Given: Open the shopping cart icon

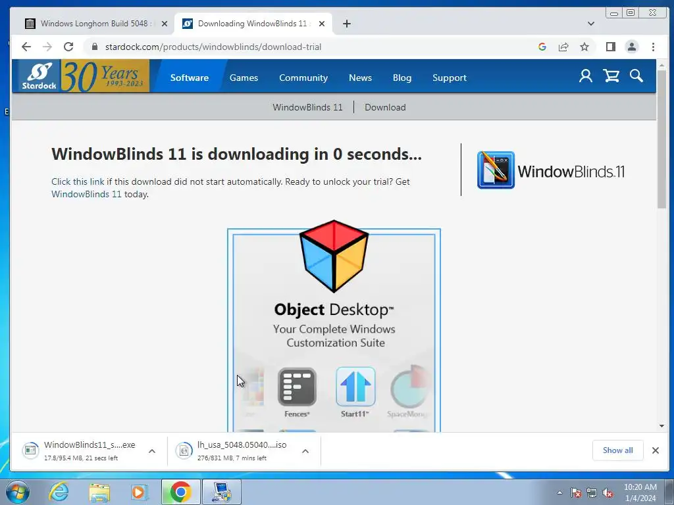Looking at the screenshot, I should tap(611, 76).
